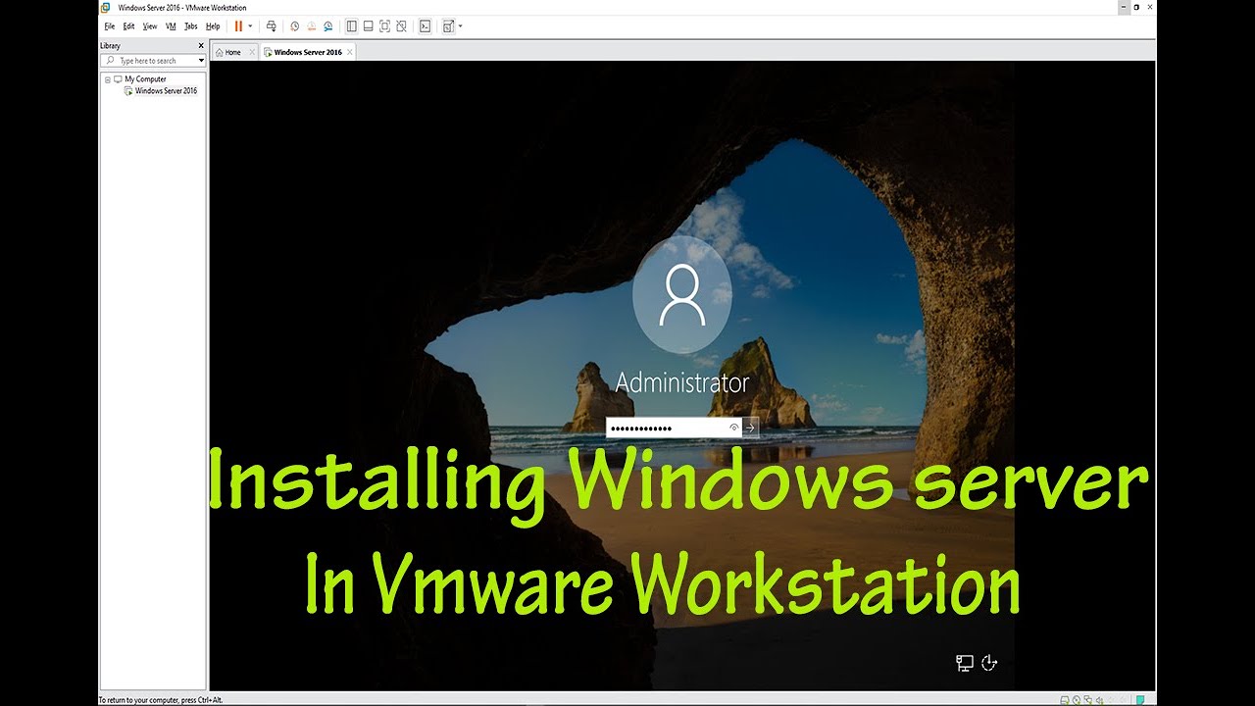Click the network adapter status bar icon

1088,700
